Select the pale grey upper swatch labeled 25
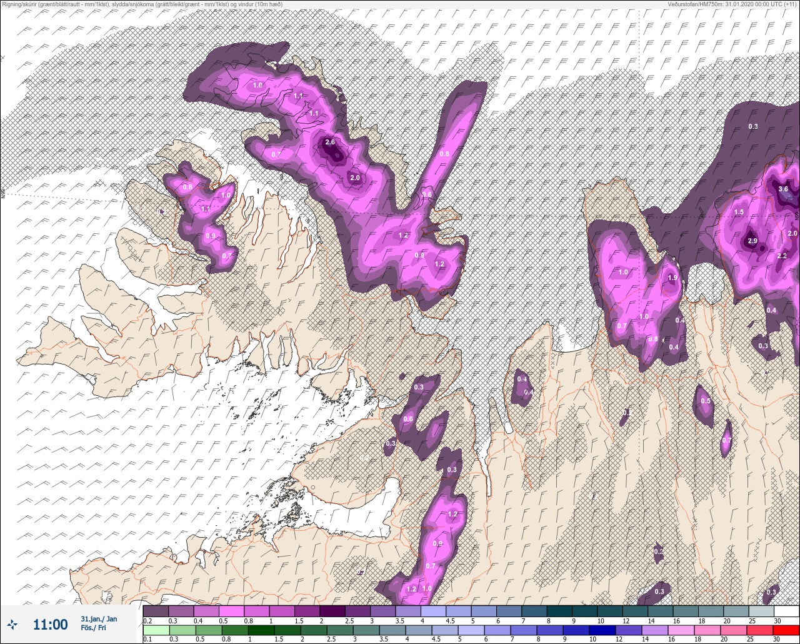The height and width of the screenshot is (644, 800). 761,611
